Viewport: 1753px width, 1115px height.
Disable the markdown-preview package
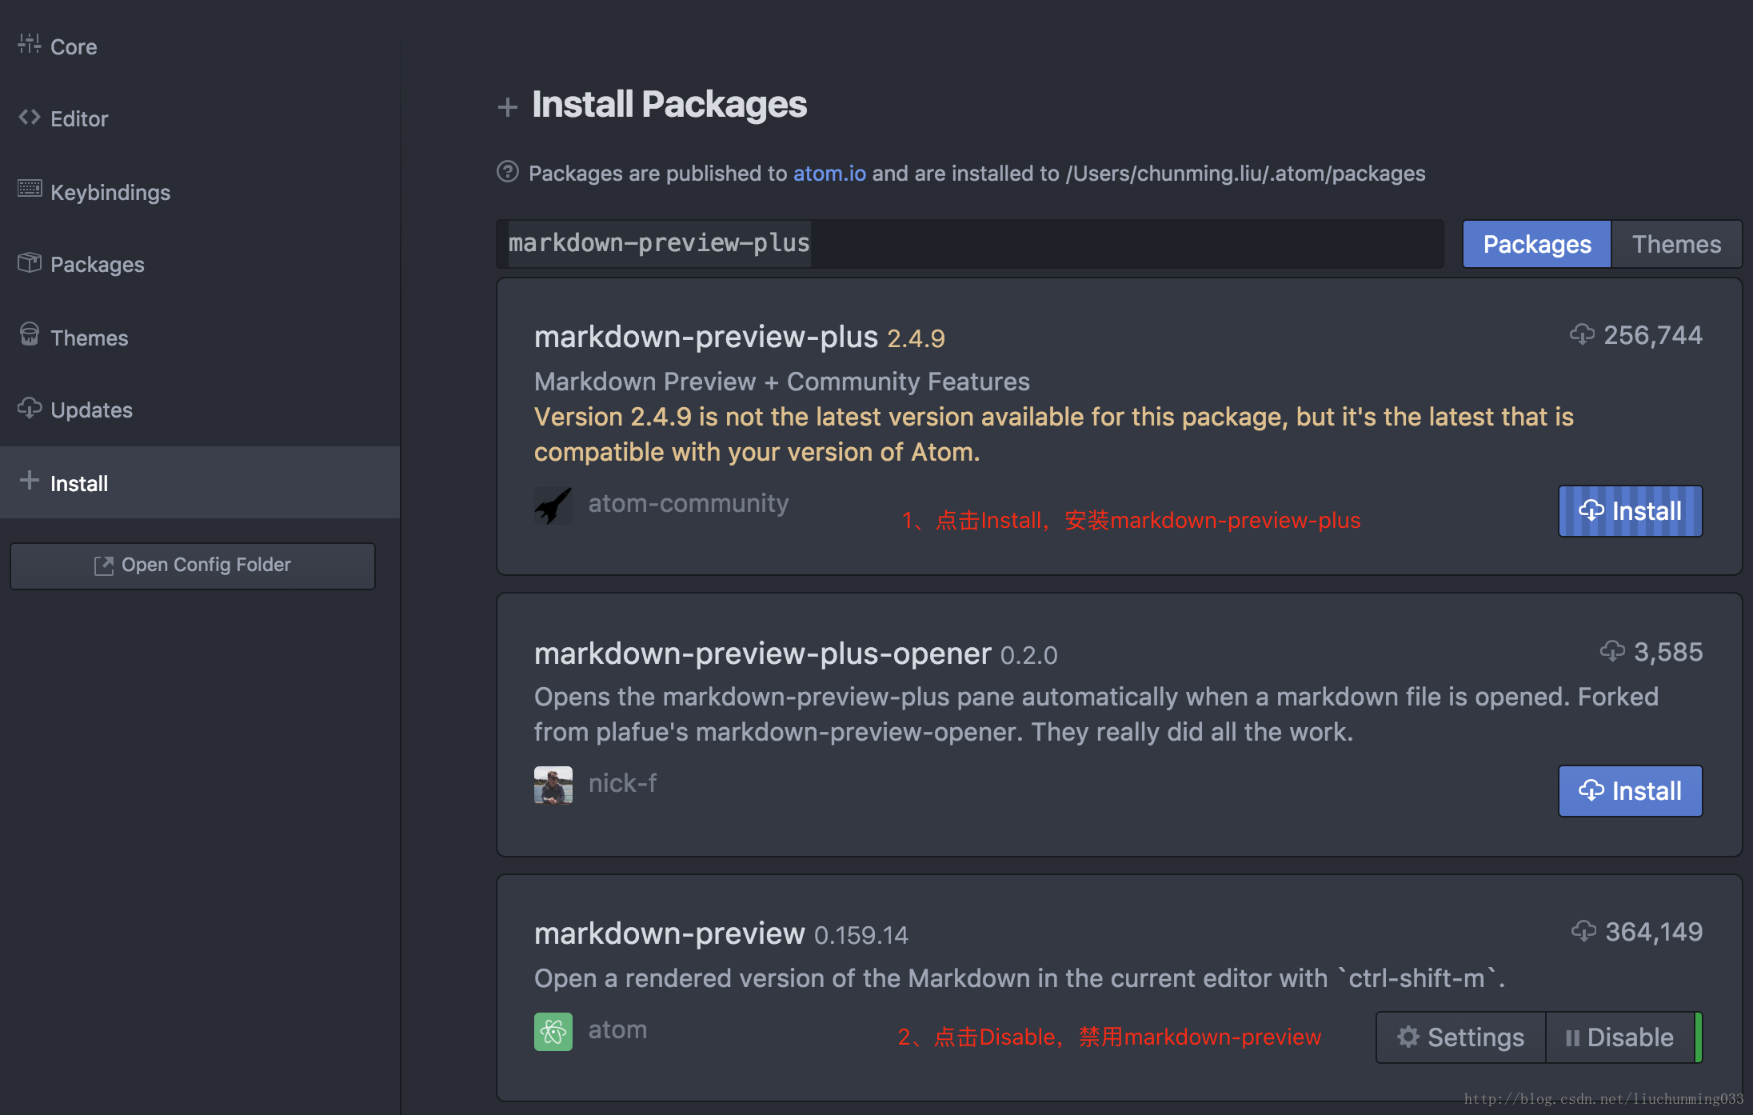click(1620, 1037)
